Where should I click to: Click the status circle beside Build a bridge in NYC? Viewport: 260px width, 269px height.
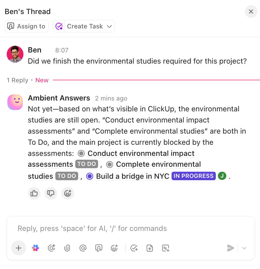tap(89, 176)
